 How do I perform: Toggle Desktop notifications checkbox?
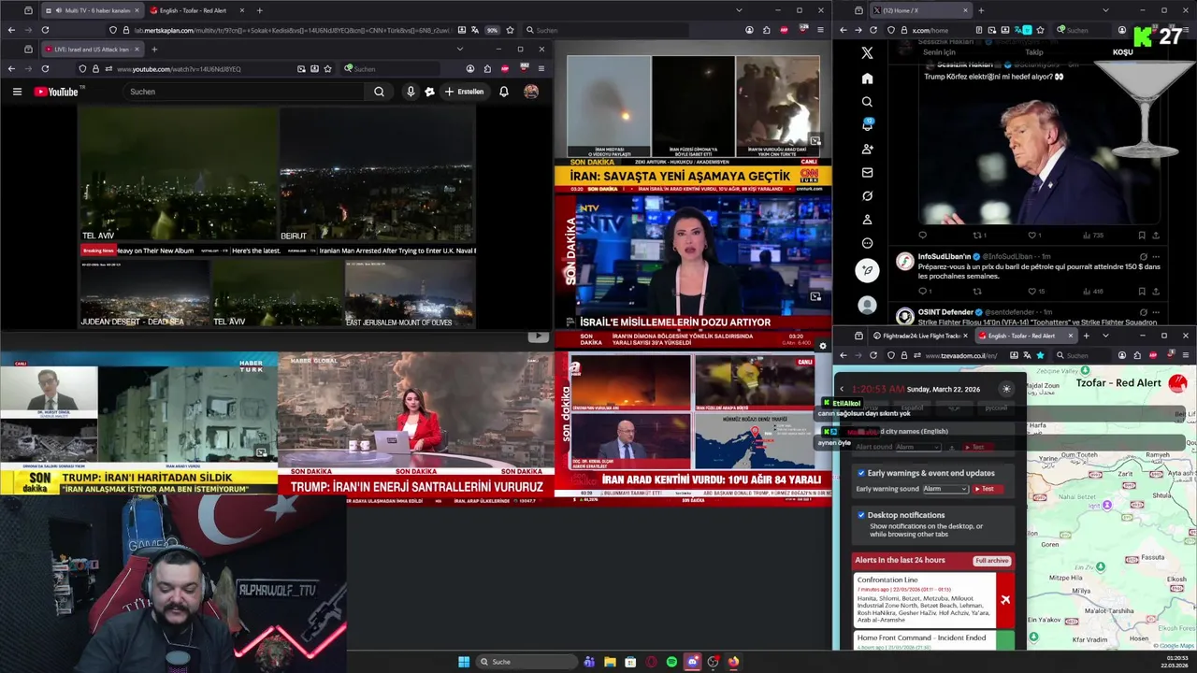point(861,515)
